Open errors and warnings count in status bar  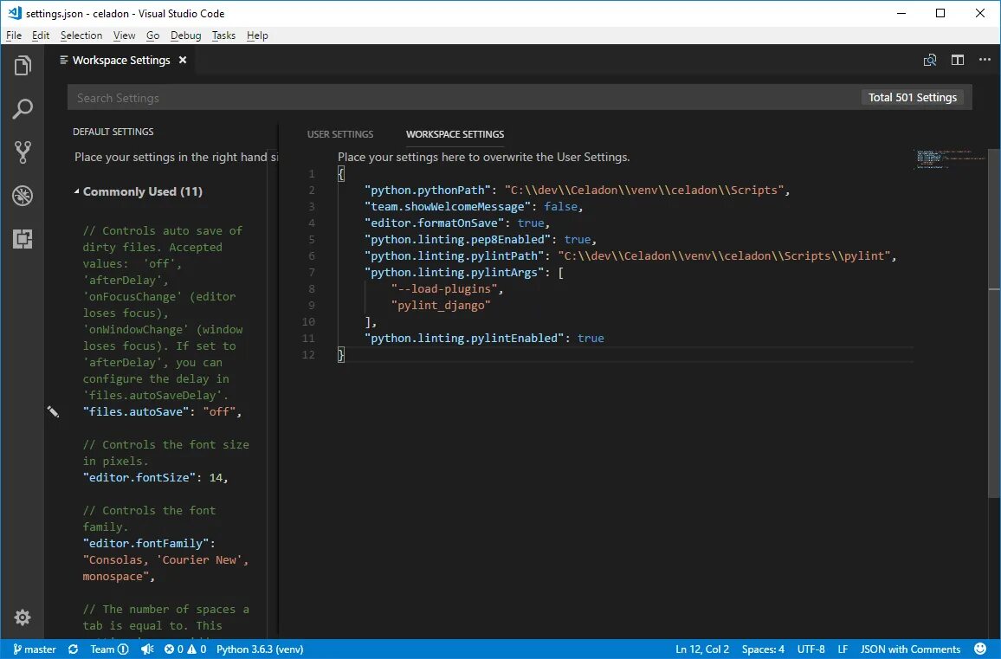pyautogui.click(x=185, y=649)
